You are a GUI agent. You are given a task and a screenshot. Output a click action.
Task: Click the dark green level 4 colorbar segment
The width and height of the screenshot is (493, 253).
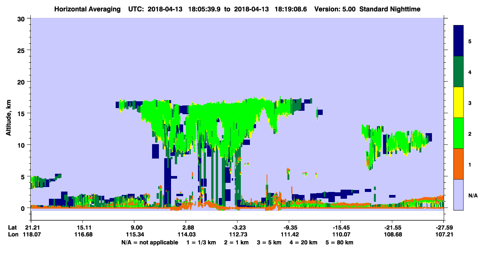[x=458, y=72]
